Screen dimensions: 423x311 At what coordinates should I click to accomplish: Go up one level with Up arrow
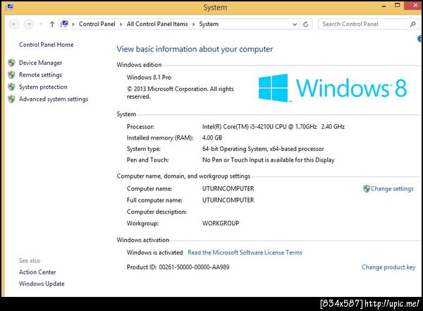pos(52,24)
